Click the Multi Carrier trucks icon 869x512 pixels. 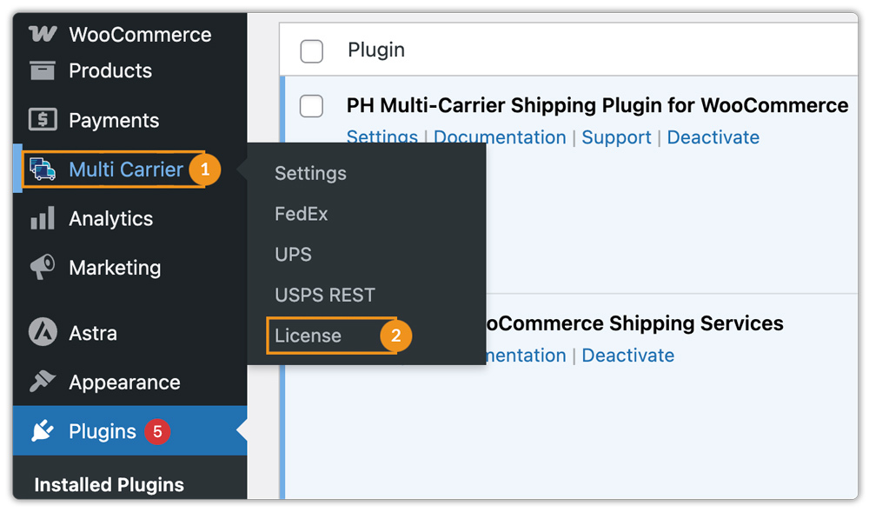(42, 170)
